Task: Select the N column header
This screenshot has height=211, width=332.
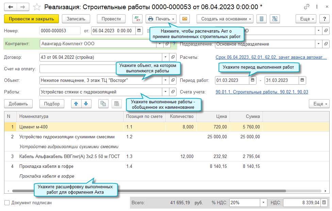Action: (10, 116)
